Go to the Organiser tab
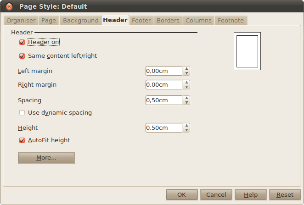 [21, 21]
